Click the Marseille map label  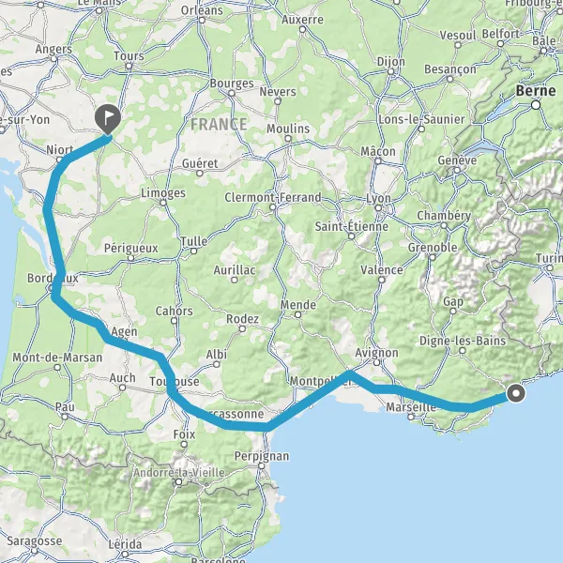click(x=411, y=407)
